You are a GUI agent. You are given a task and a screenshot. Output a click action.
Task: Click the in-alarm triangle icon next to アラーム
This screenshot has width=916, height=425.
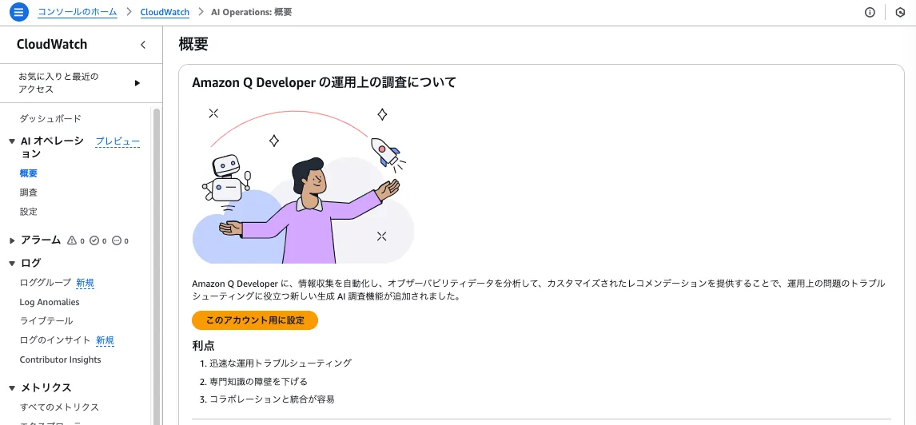click(x=72, y=240)
